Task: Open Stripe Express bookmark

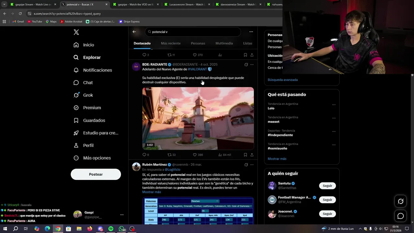Action: coord(129,21)
